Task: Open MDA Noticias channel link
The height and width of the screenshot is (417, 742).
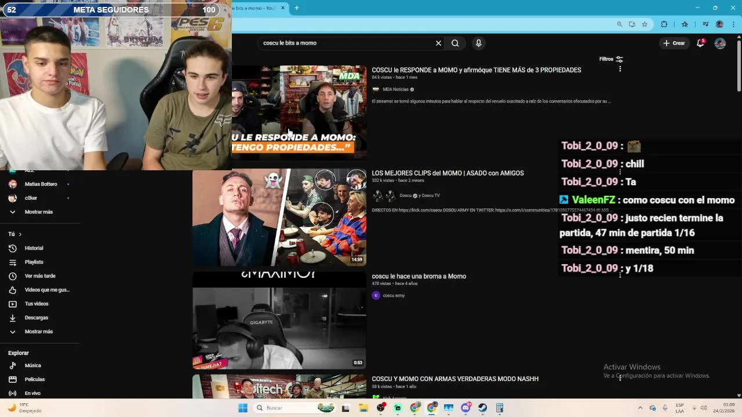Action: click(x=395, y=89)
